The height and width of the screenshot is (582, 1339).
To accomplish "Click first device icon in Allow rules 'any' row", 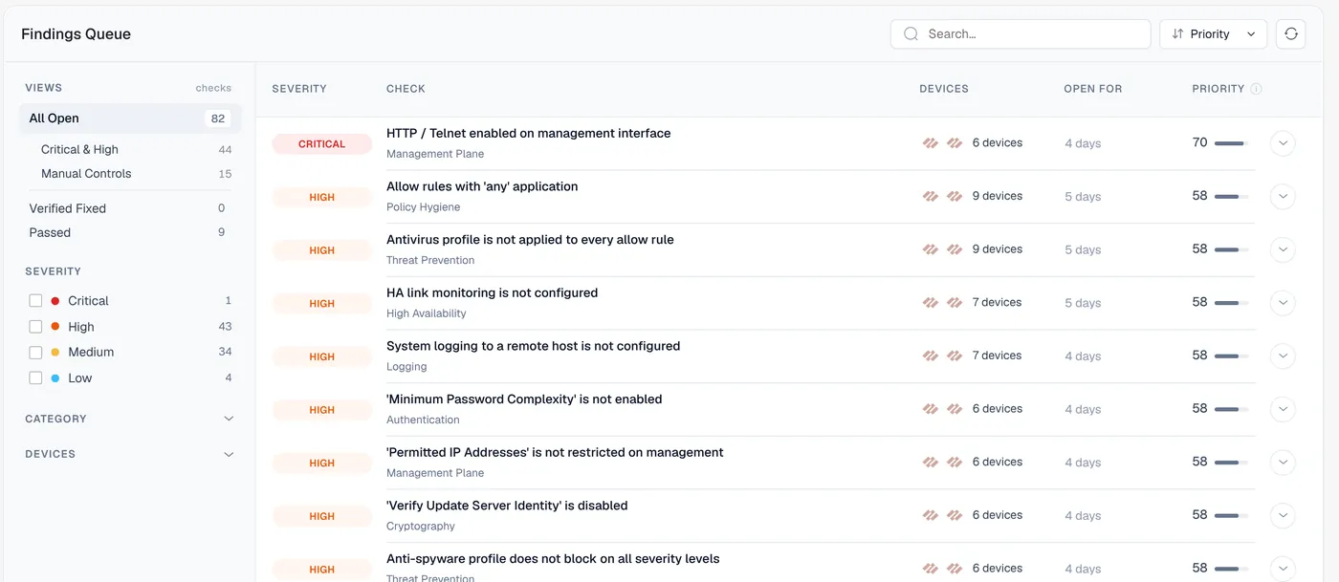I will (930, 196).
